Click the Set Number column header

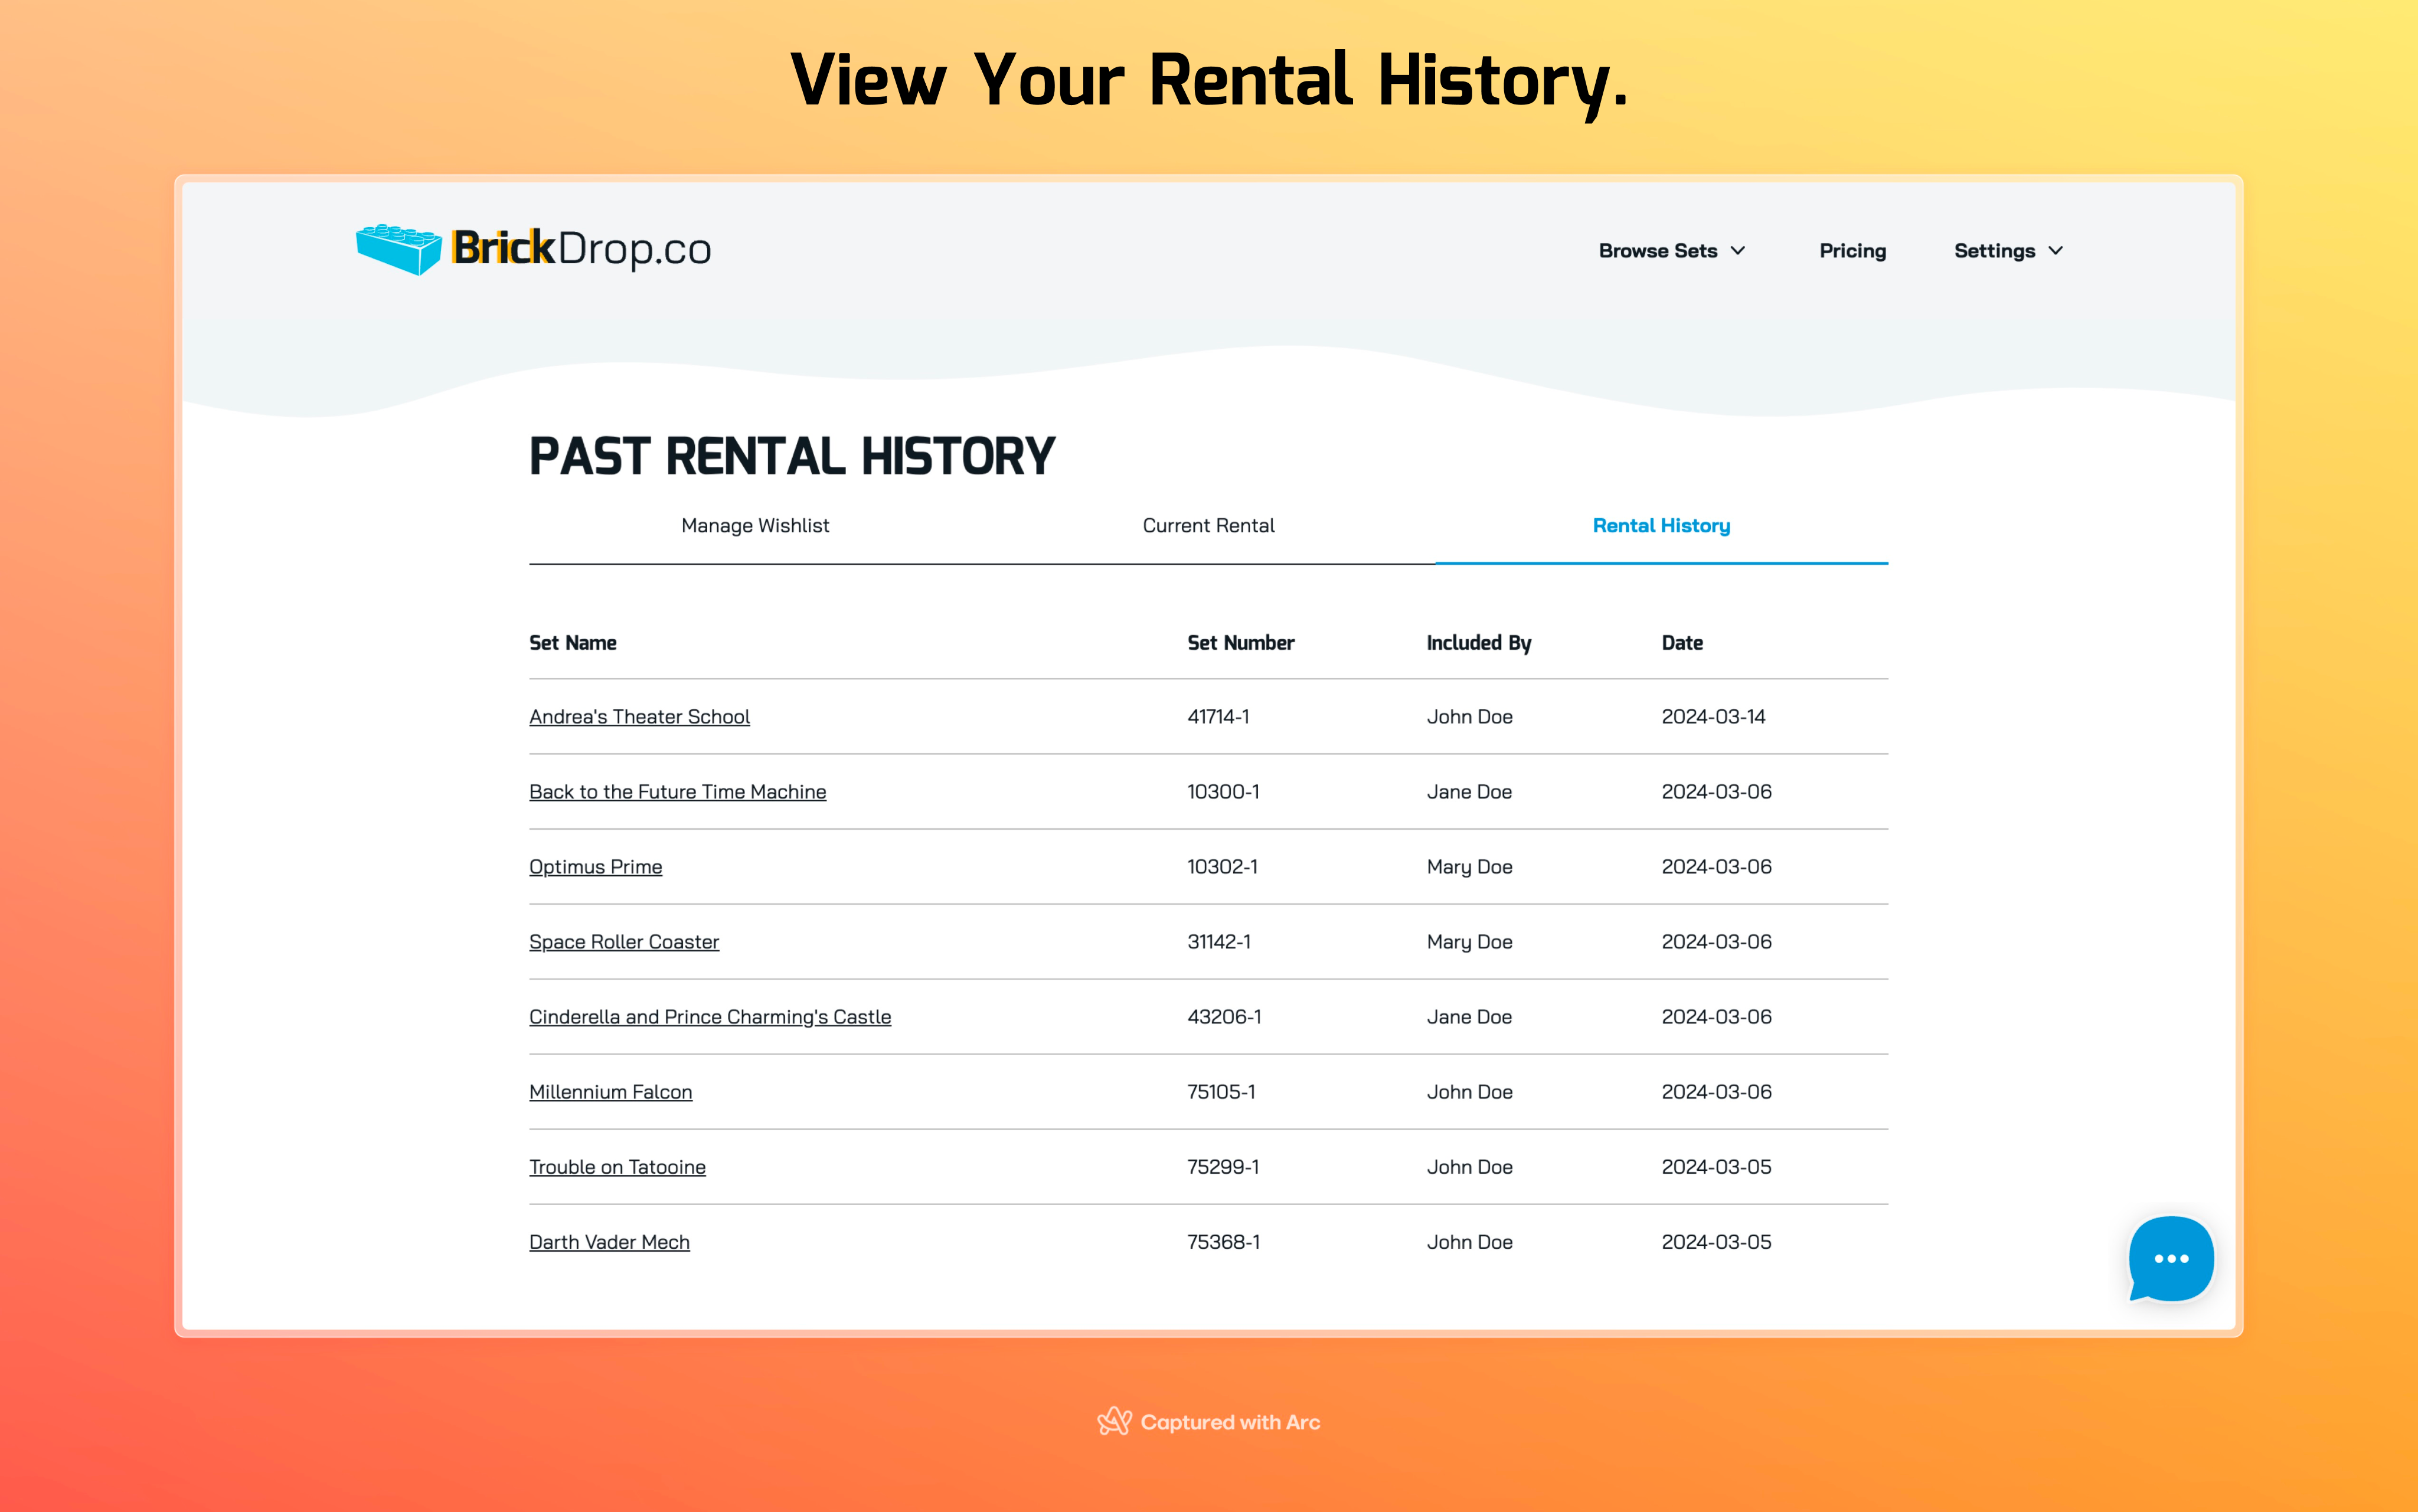point(1240,643)
